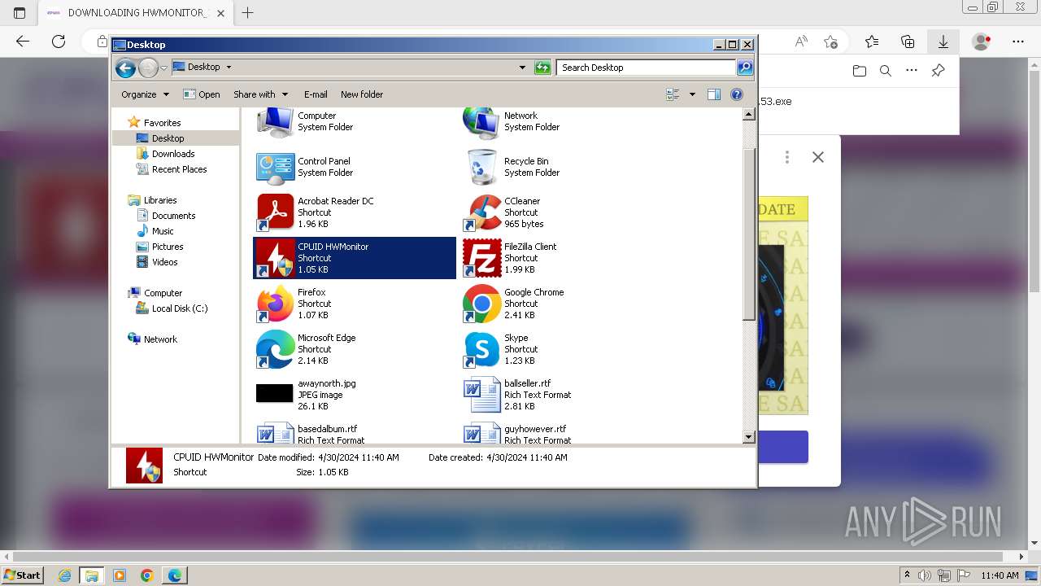The height and width of the screenshot is (586, 1041).
Task: Select the Computer system folder icon
Action: click(x=275, y=122)
